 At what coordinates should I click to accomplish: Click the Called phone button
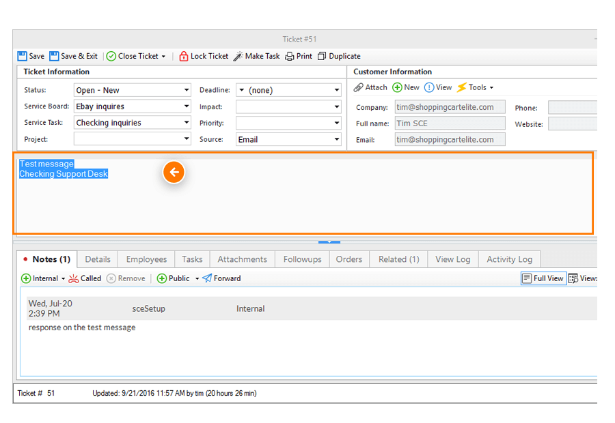tap(85, 278)
